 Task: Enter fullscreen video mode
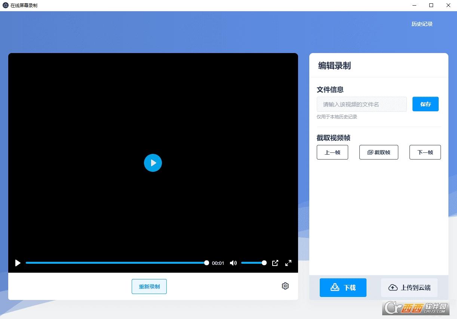[x=288, y=263]
